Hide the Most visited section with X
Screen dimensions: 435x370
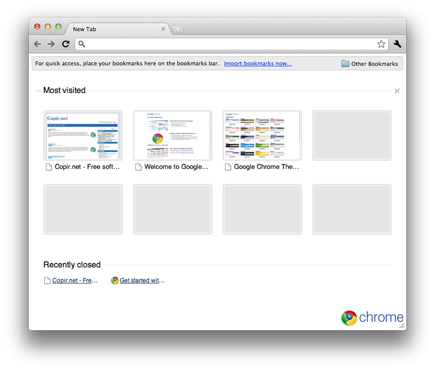[x=397, y=91]
